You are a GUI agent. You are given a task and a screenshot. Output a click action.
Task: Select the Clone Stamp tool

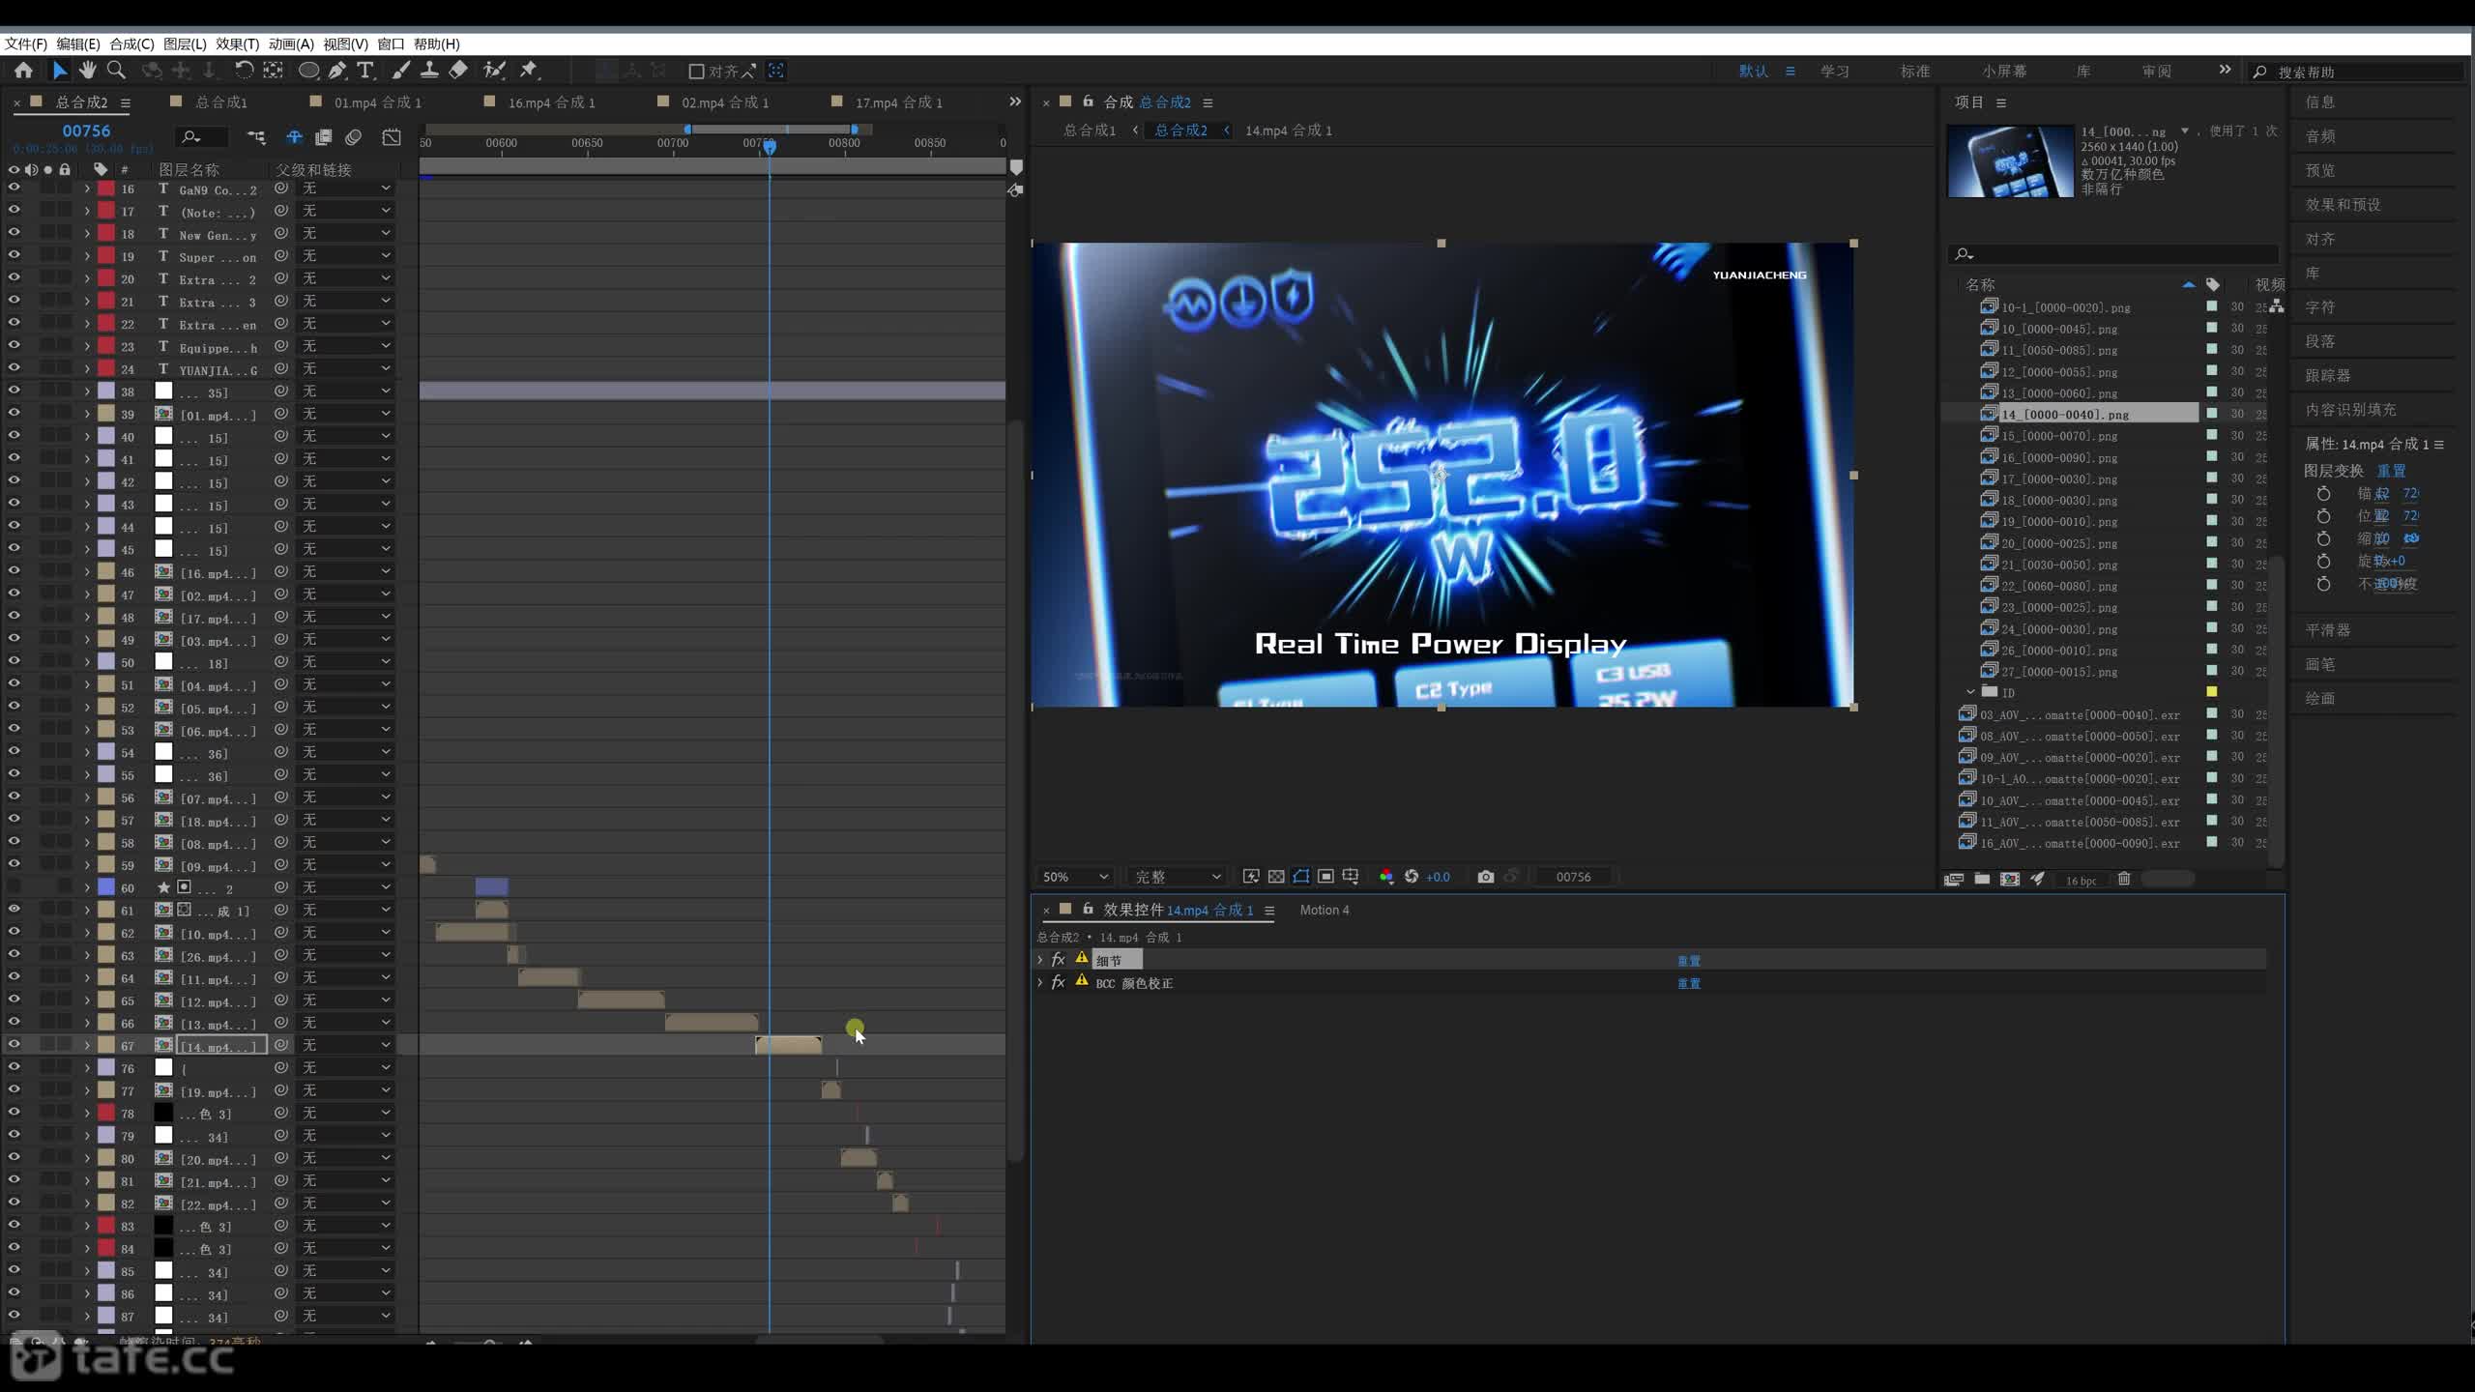click(429, 71)
